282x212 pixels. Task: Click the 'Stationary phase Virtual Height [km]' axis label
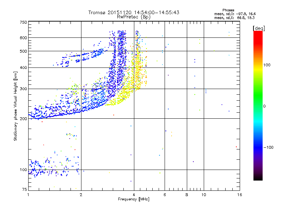[16, 106]
